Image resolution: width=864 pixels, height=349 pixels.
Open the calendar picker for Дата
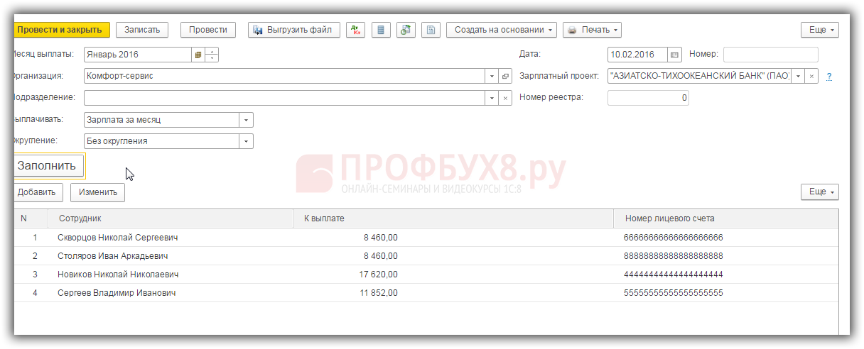tap(674, 55)
